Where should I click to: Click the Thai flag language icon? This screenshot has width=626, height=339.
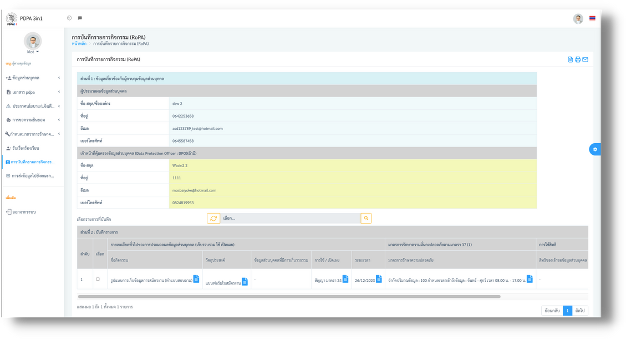click(593, 18)
